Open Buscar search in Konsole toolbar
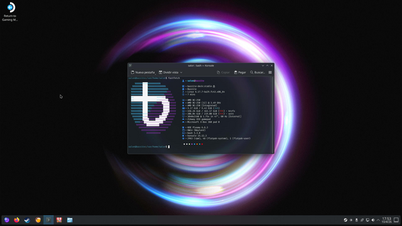The width and height of the screenshot is (402, 226). pyautogui.click(x=258, y=73)
